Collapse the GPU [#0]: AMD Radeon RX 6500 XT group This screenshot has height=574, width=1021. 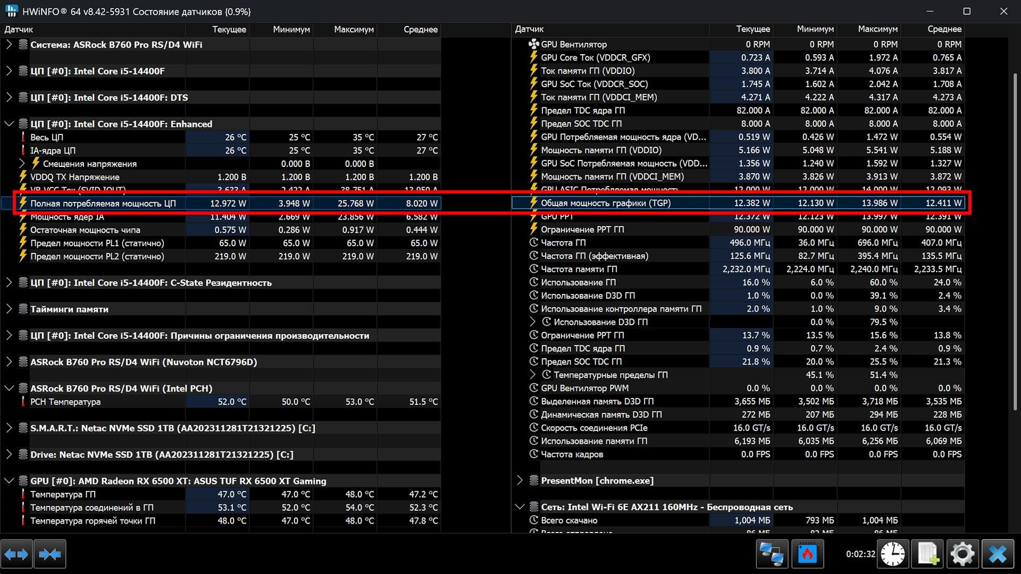pos(9,481)
